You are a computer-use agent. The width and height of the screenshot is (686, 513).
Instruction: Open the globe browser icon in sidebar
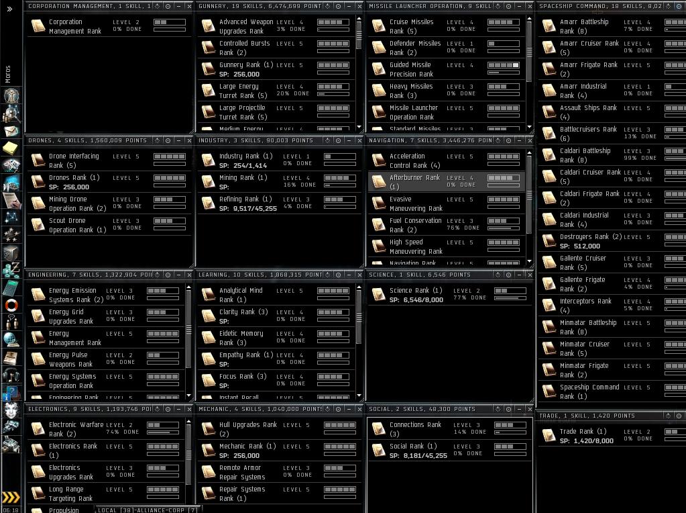(11, 340)
